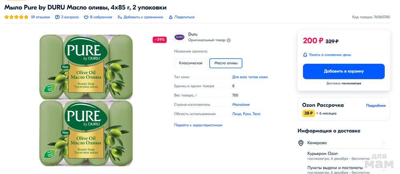Click the bell price-drop icon
This screenshot has width=400, height=174.
tap(305, 55)
